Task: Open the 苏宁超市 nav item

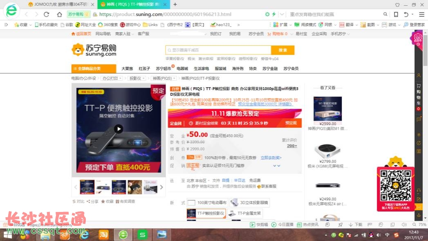Action: pyautogui.click(x=163, y=69)
